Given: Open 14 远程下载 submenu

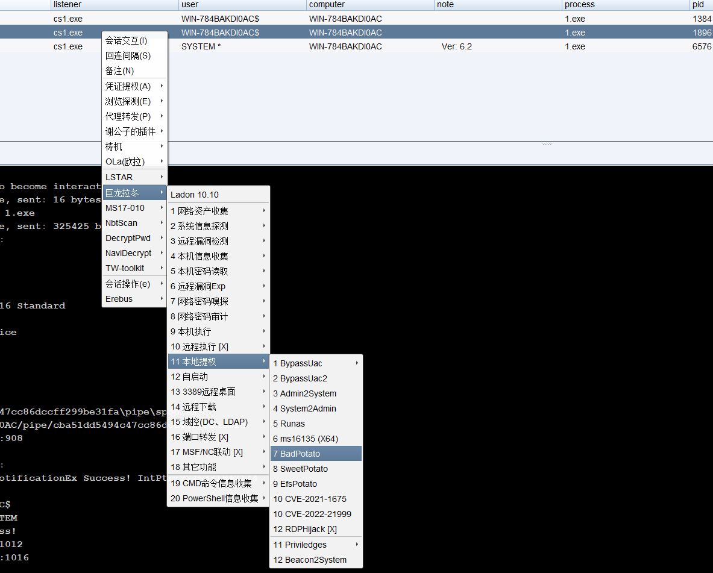Looking at the screenshot, I should tap(218, 407).
